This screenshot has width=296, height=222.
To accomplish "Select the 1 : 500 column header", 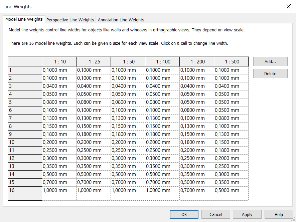I will click(231, 61).
